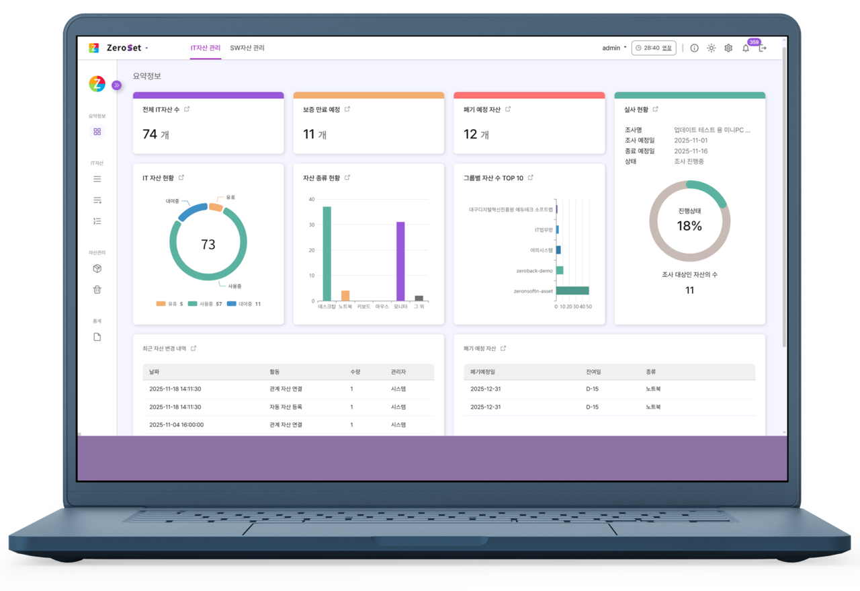This screenshot has height=591, width=860.
Task: Click the 업데이트 테스트 용 미니PC survey name
Action: pos(712,130)
